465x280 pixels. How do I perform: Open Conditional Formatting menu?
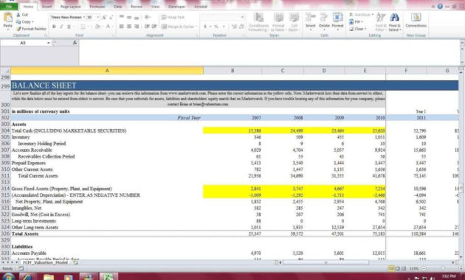click(x=258, y=22)
